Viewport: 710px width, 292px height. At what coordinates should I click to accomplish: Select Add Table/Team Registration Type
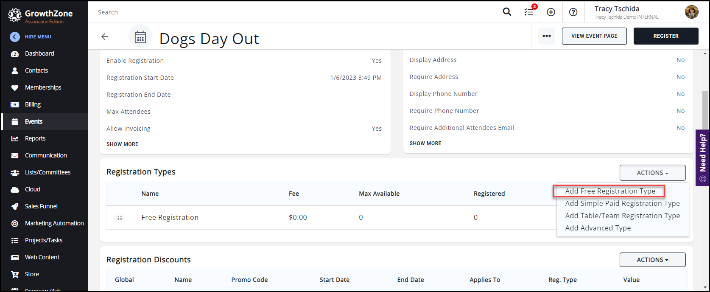(622, 216)
